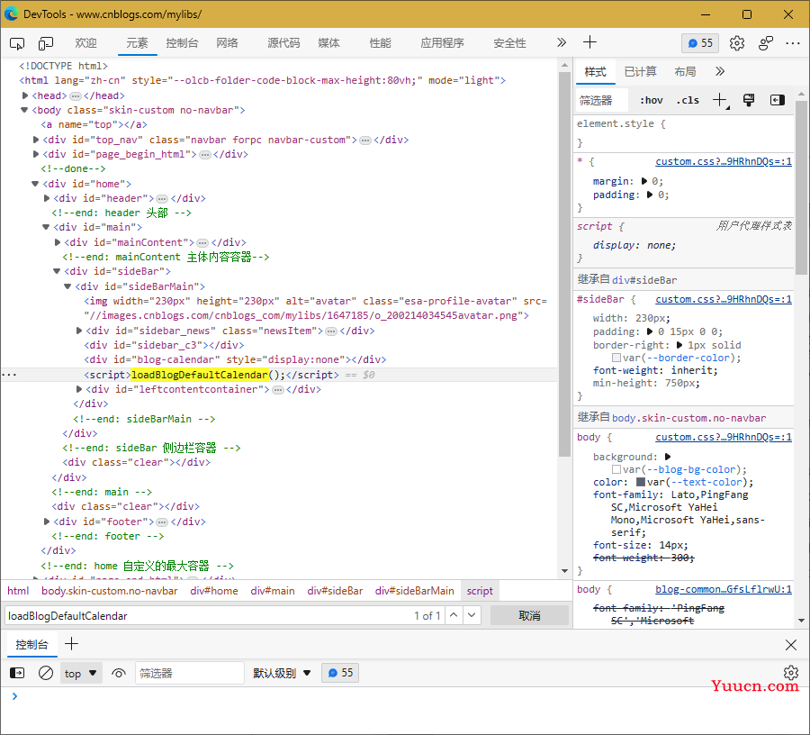The height and width of the screenshot is (735, 810).
Task: Open the 应用程序 tab
Action: pos(442,43)
